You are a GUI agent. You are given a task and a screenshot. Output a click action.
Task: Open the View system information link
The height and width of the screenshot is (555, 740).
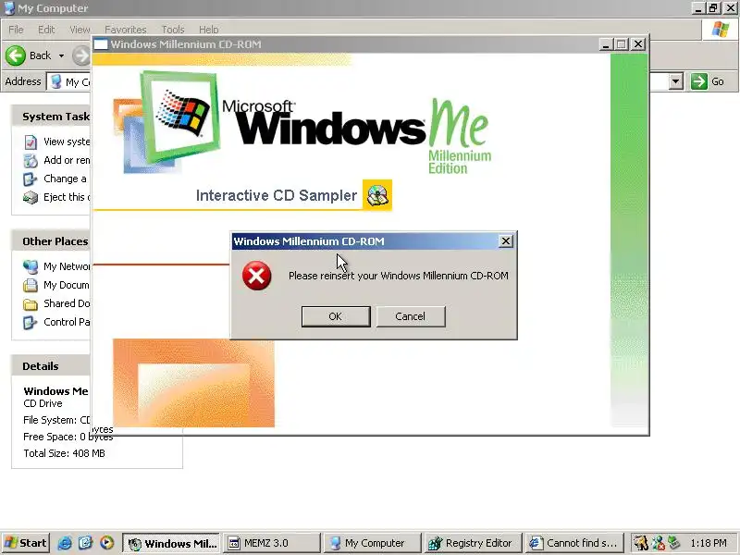67,142
